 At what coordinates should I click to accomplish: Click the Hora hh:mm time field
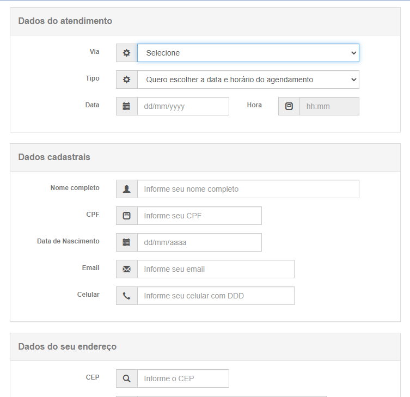[x=329, y=106]
